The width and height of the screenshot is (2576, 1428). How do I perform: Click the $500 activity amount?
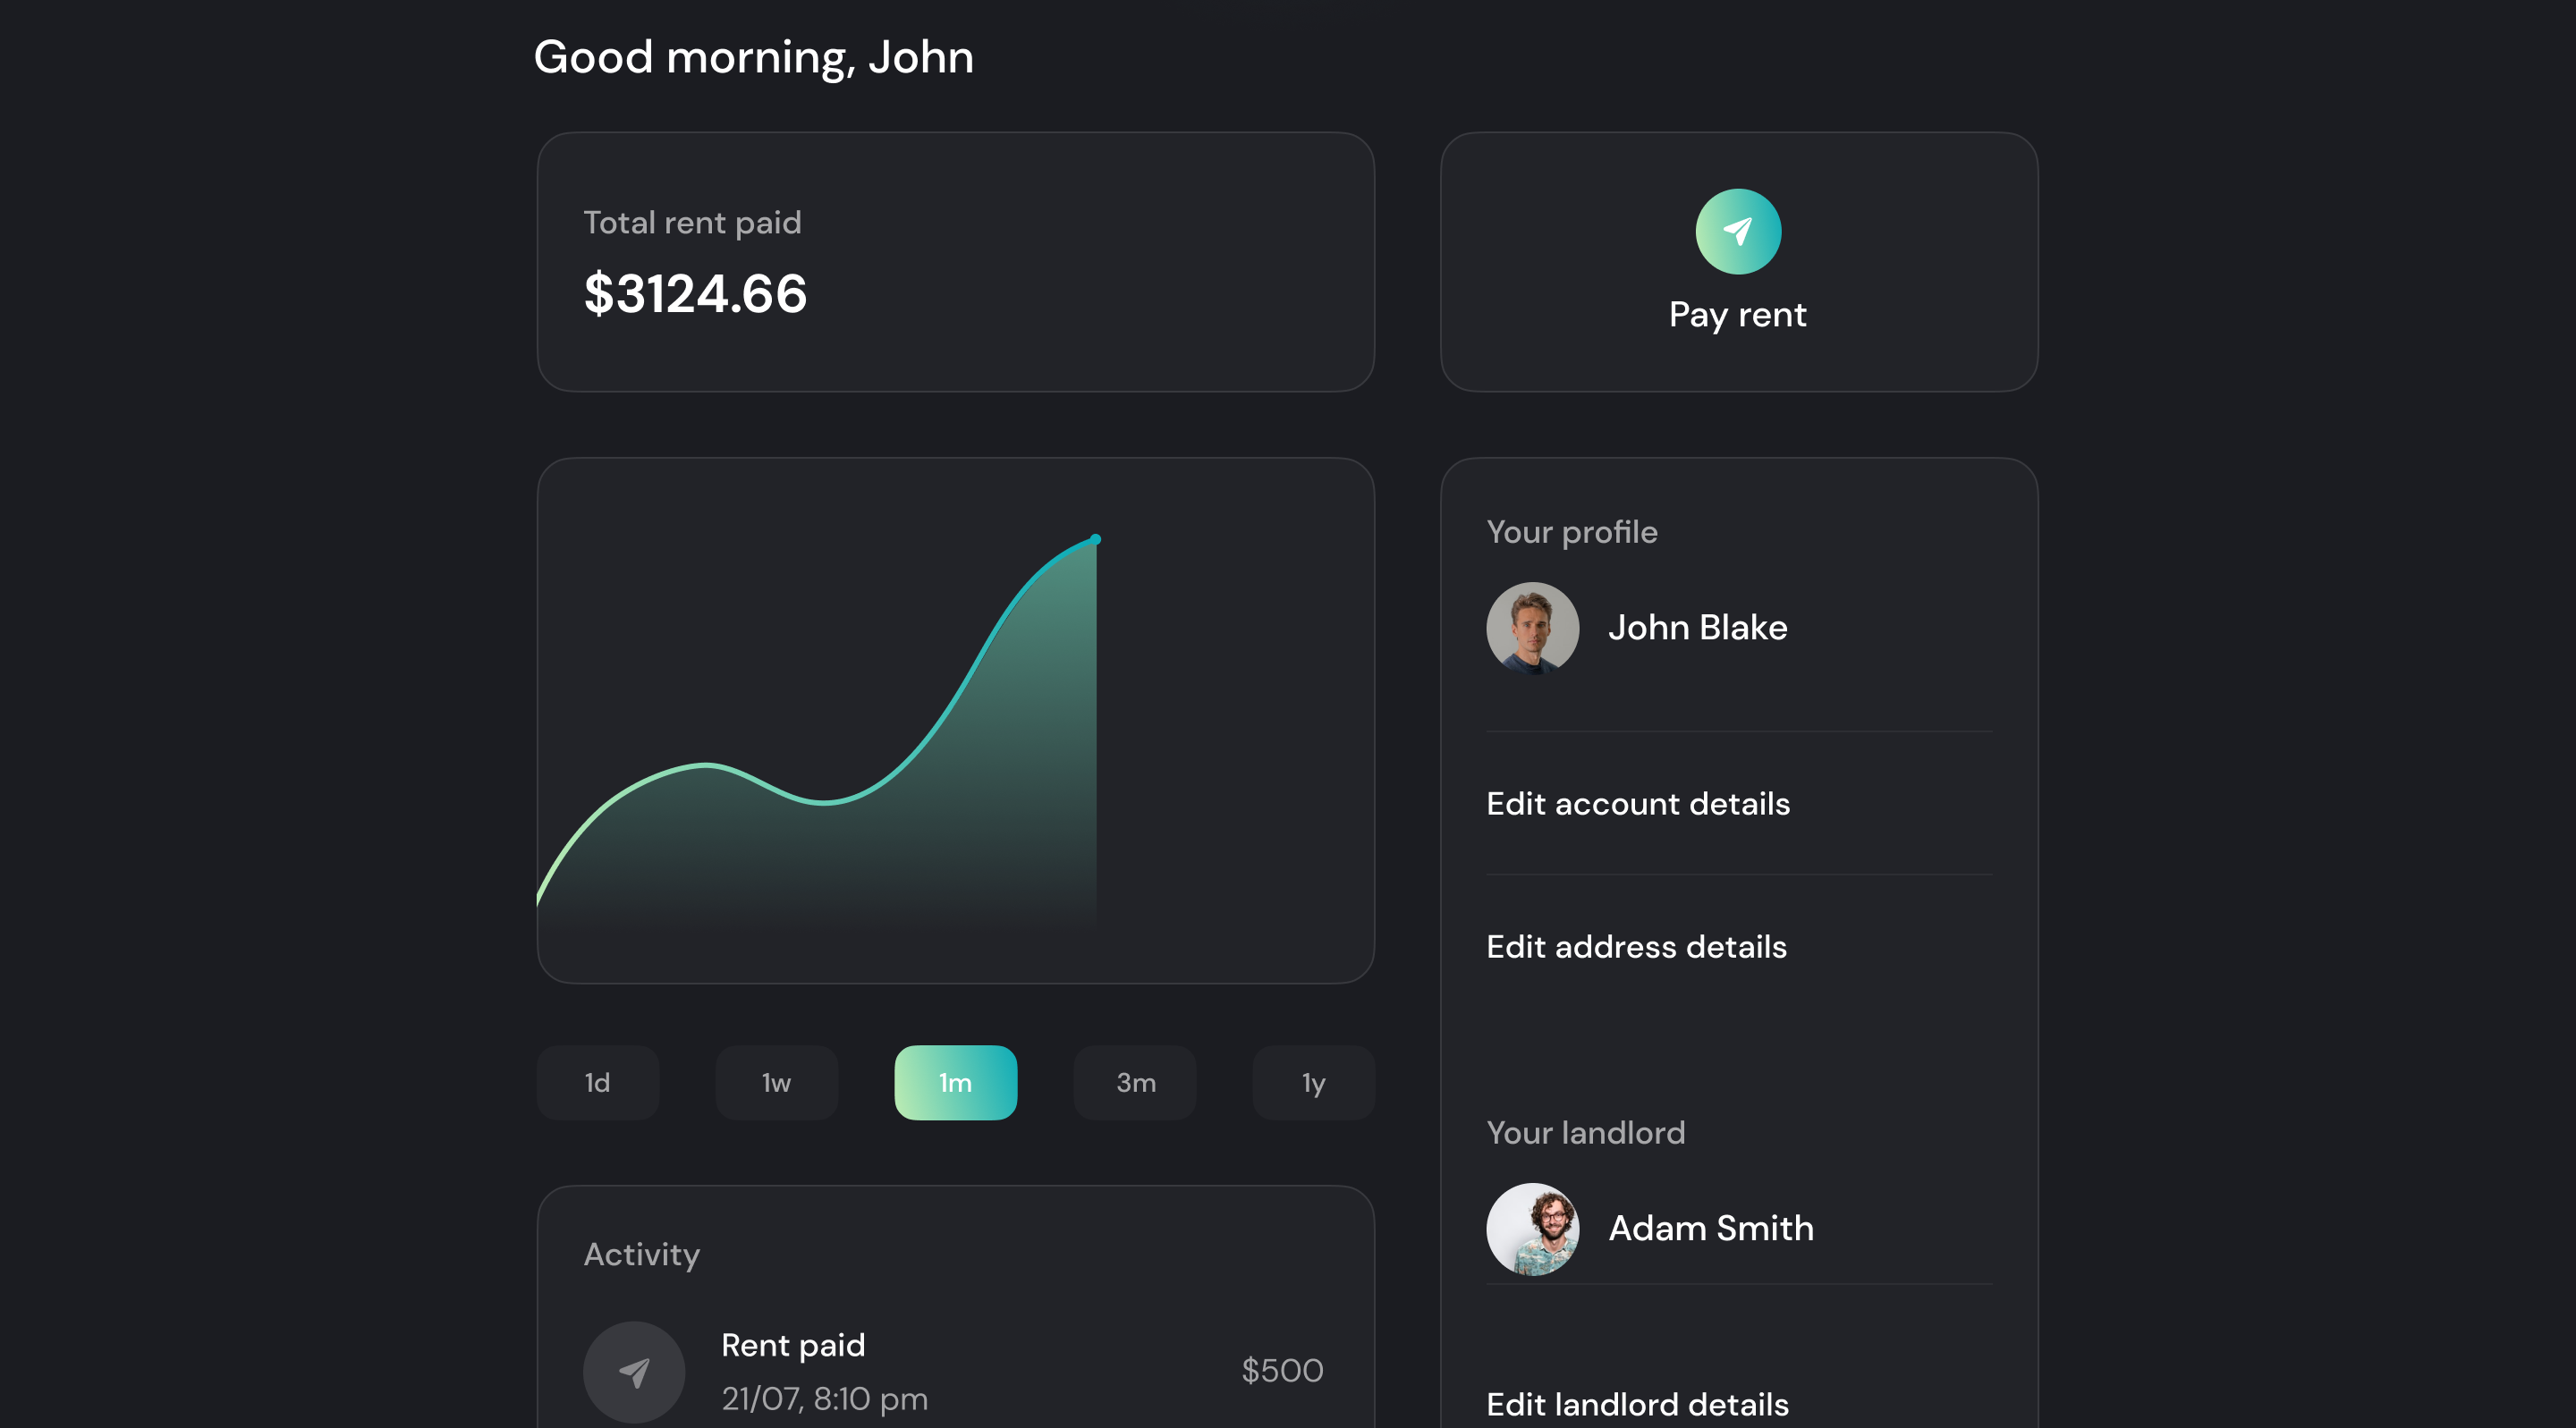point(1282,1370)
